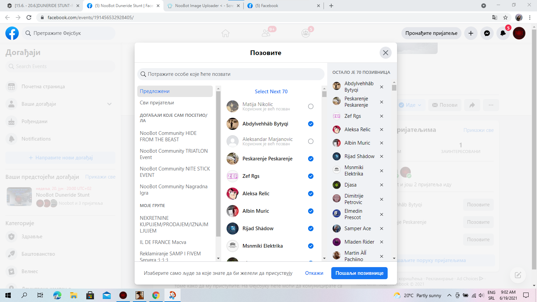The height and width of the screenshot is (302, 537).
Task: Uncheck Peskarenje Peskarenje in suggestions
Action: point(310,159)
